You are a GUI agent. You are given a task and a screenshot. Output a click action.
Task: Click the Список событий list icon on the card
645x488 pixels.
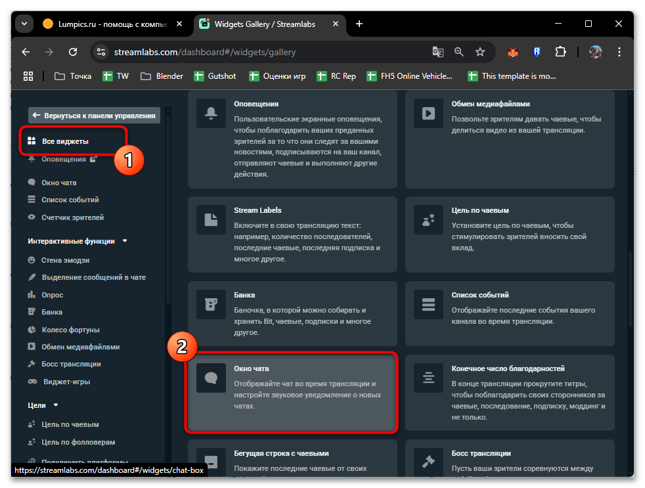point(428,305)
